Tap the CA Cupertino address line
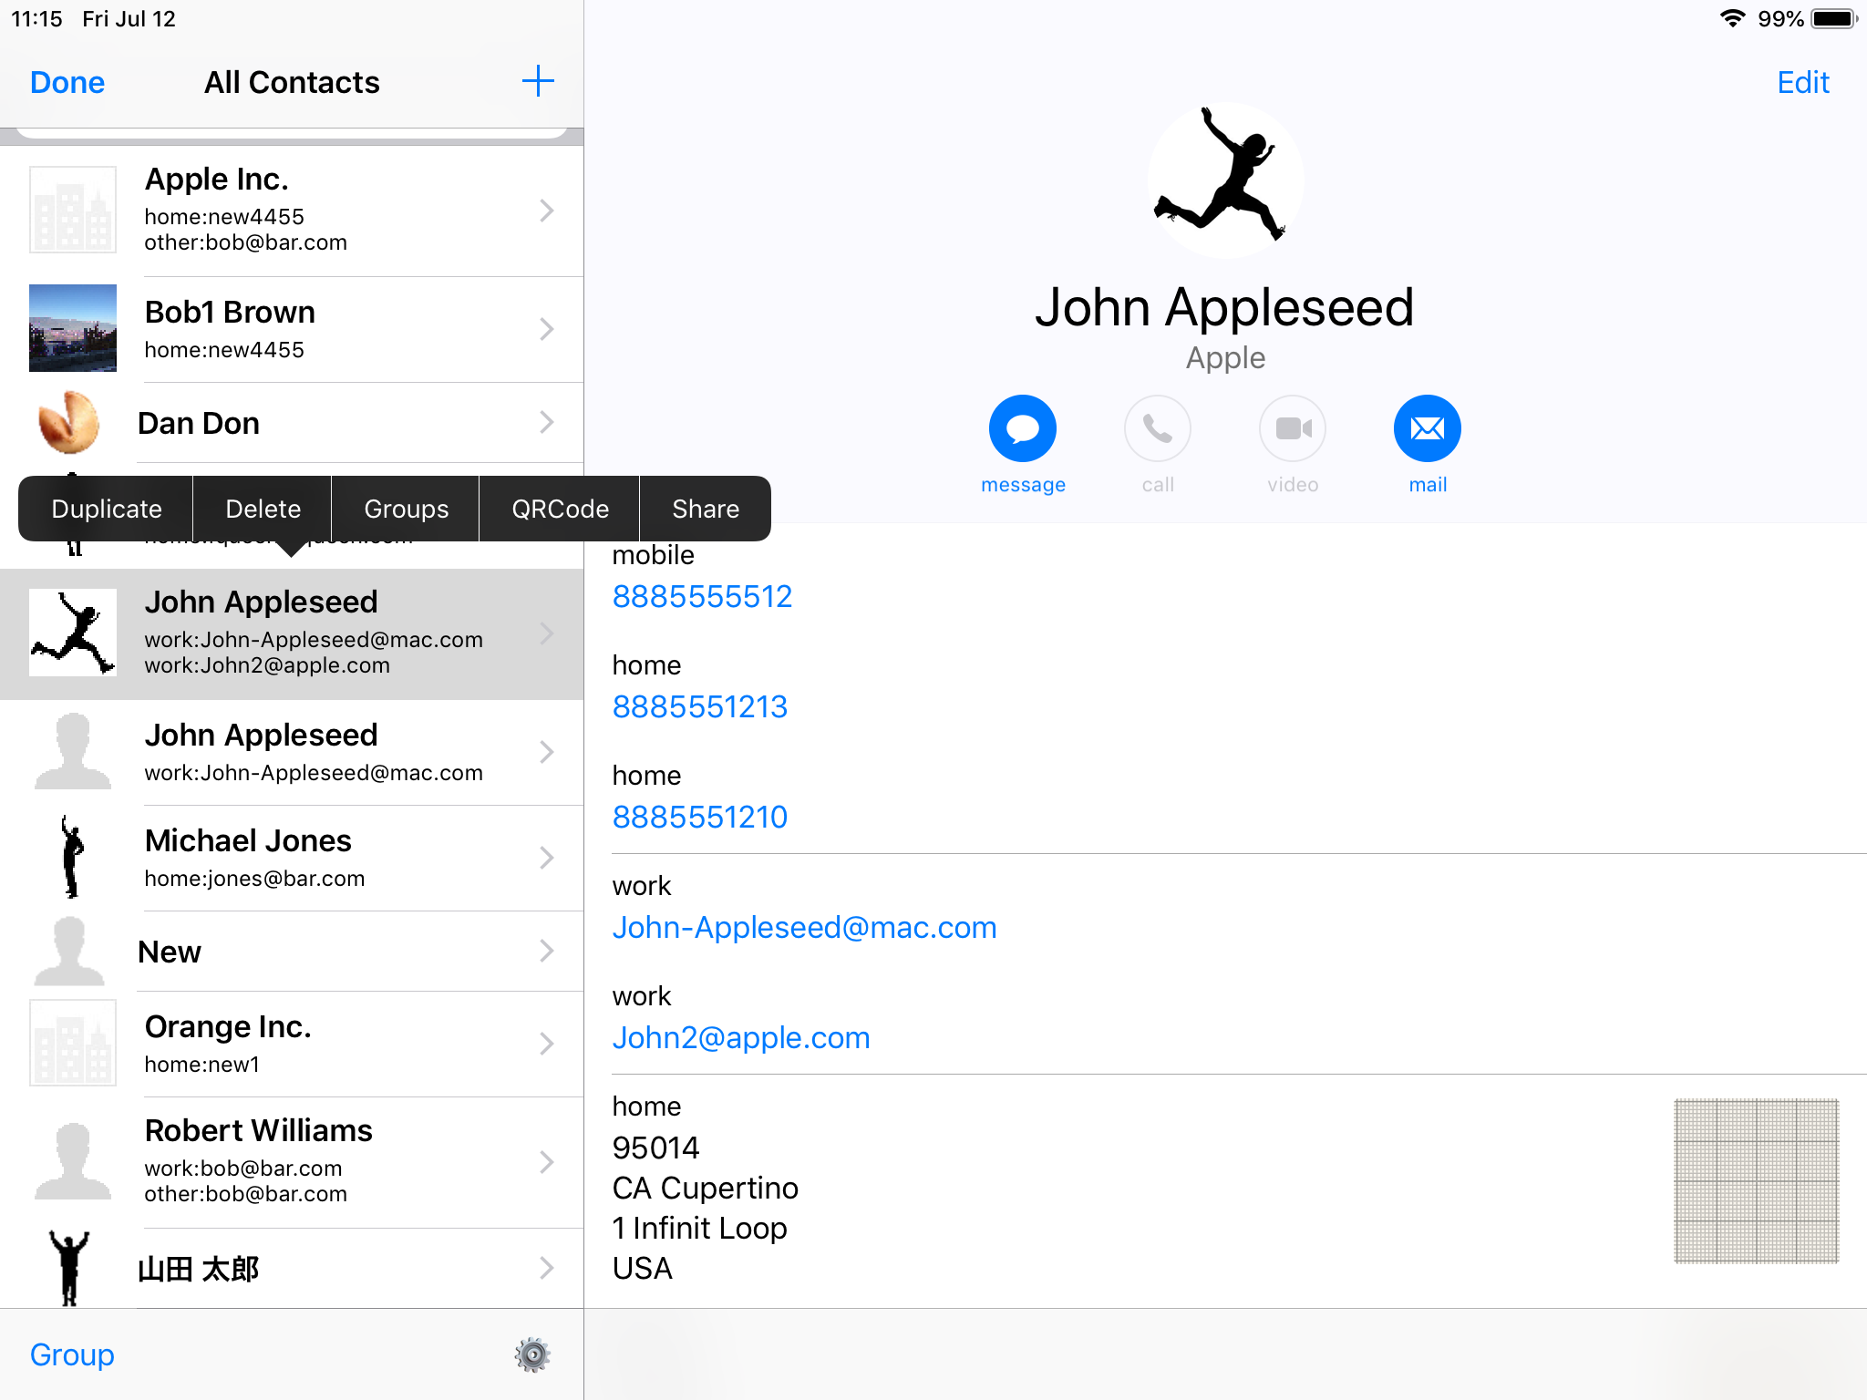This screenshot has width=1867, height=1400. (x=705, y=1188)
